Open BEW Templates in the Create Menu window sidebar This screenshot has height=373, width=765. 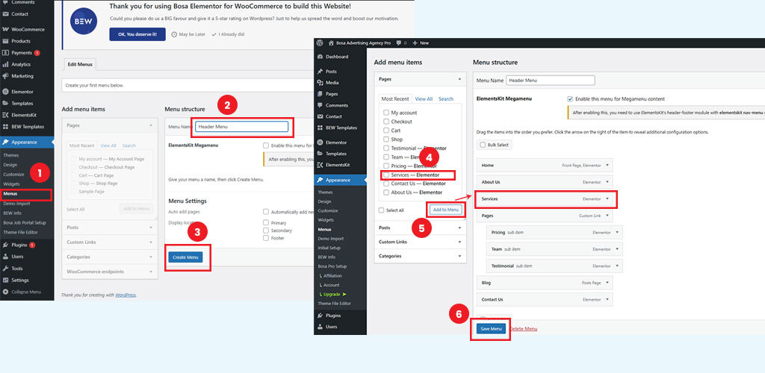click(x=27, y=127)
